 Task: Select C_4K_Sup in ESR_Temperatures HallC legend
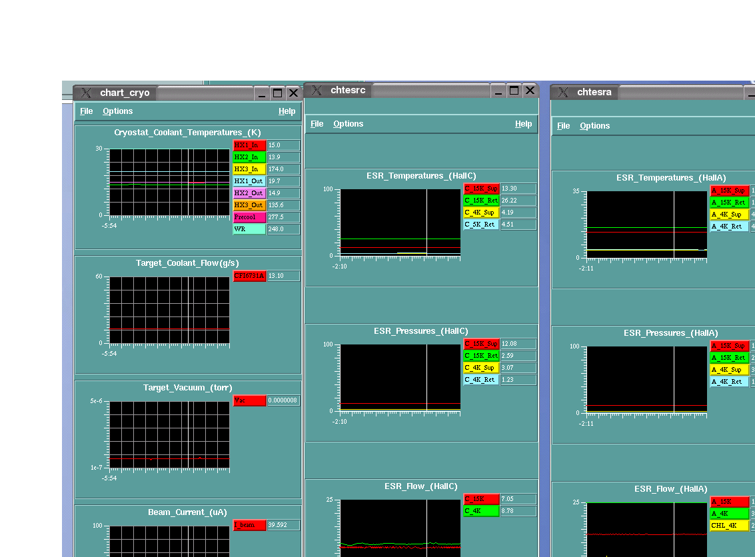pyautogui.click(x=481, y=213)
